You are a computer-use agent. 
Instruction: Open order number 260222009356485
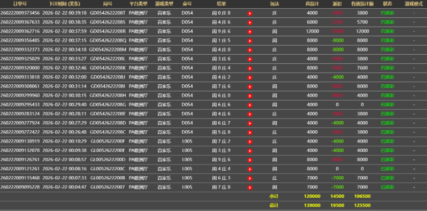click(20, 40)
